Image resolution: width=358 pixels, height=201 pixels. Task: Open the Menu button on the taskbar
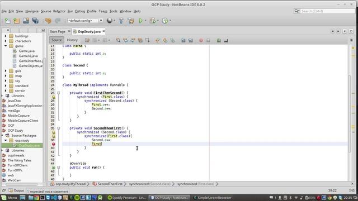tap(9, 198)
